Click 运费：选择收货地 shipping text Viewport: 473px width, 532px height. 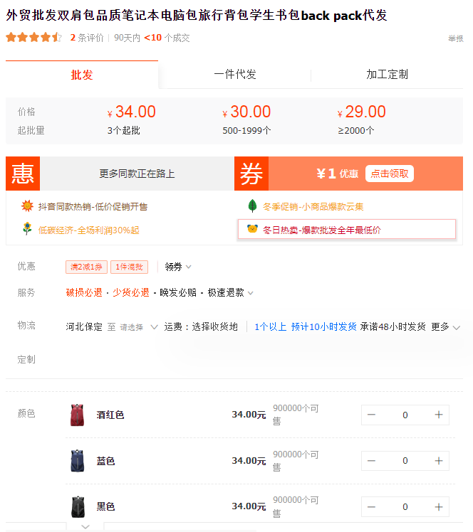coord(201,326)
